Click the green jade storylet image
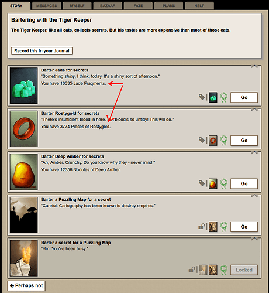Screen dimensions: 269x293 [x=24, y=86]
